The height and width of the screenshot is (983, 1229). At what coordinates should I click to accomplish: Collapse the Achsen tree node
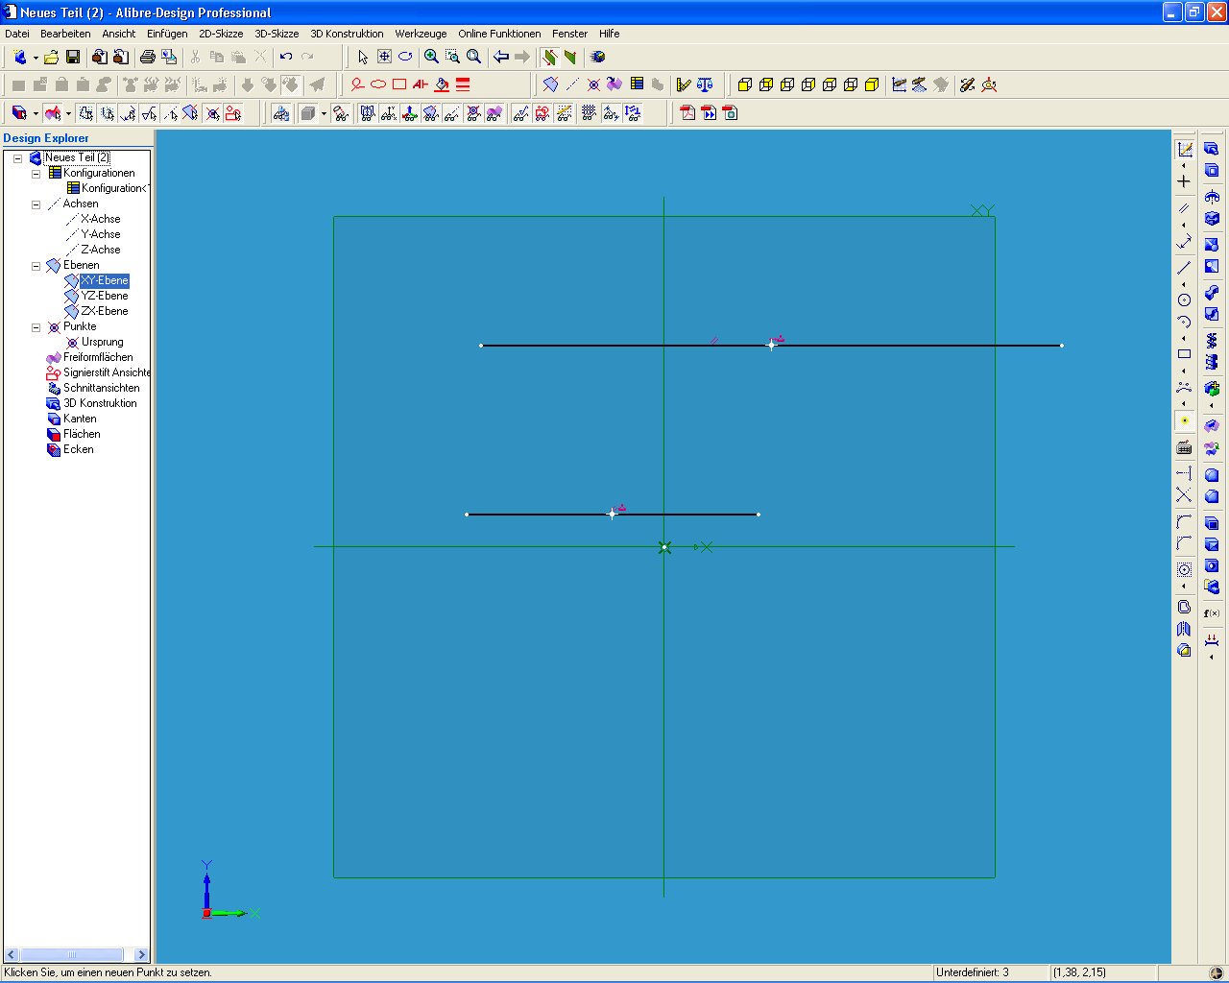pyautogui.click(x=36, y=204)
